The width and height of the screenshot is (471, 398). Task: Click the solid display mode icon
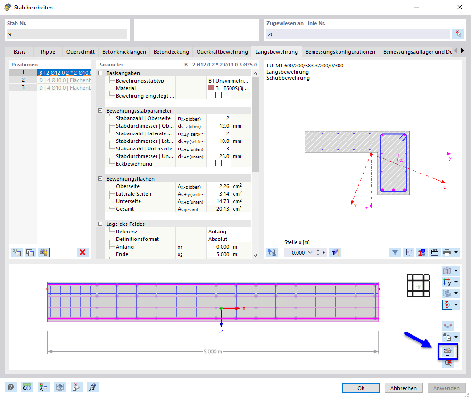click(x=447, y=293)
